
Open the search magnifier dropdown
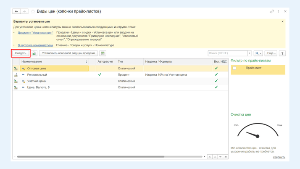pos(258,53)
